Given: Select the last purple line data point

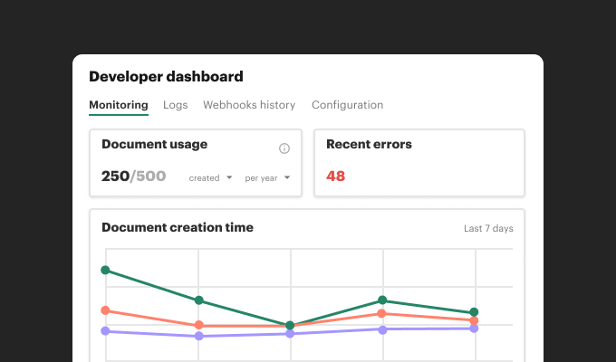Looking at the screenshot, I should (474, 329).
